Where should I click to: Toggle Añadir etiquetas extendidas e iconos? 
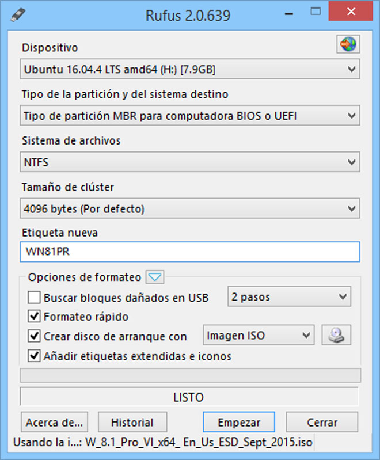click(x=34, y=356)
